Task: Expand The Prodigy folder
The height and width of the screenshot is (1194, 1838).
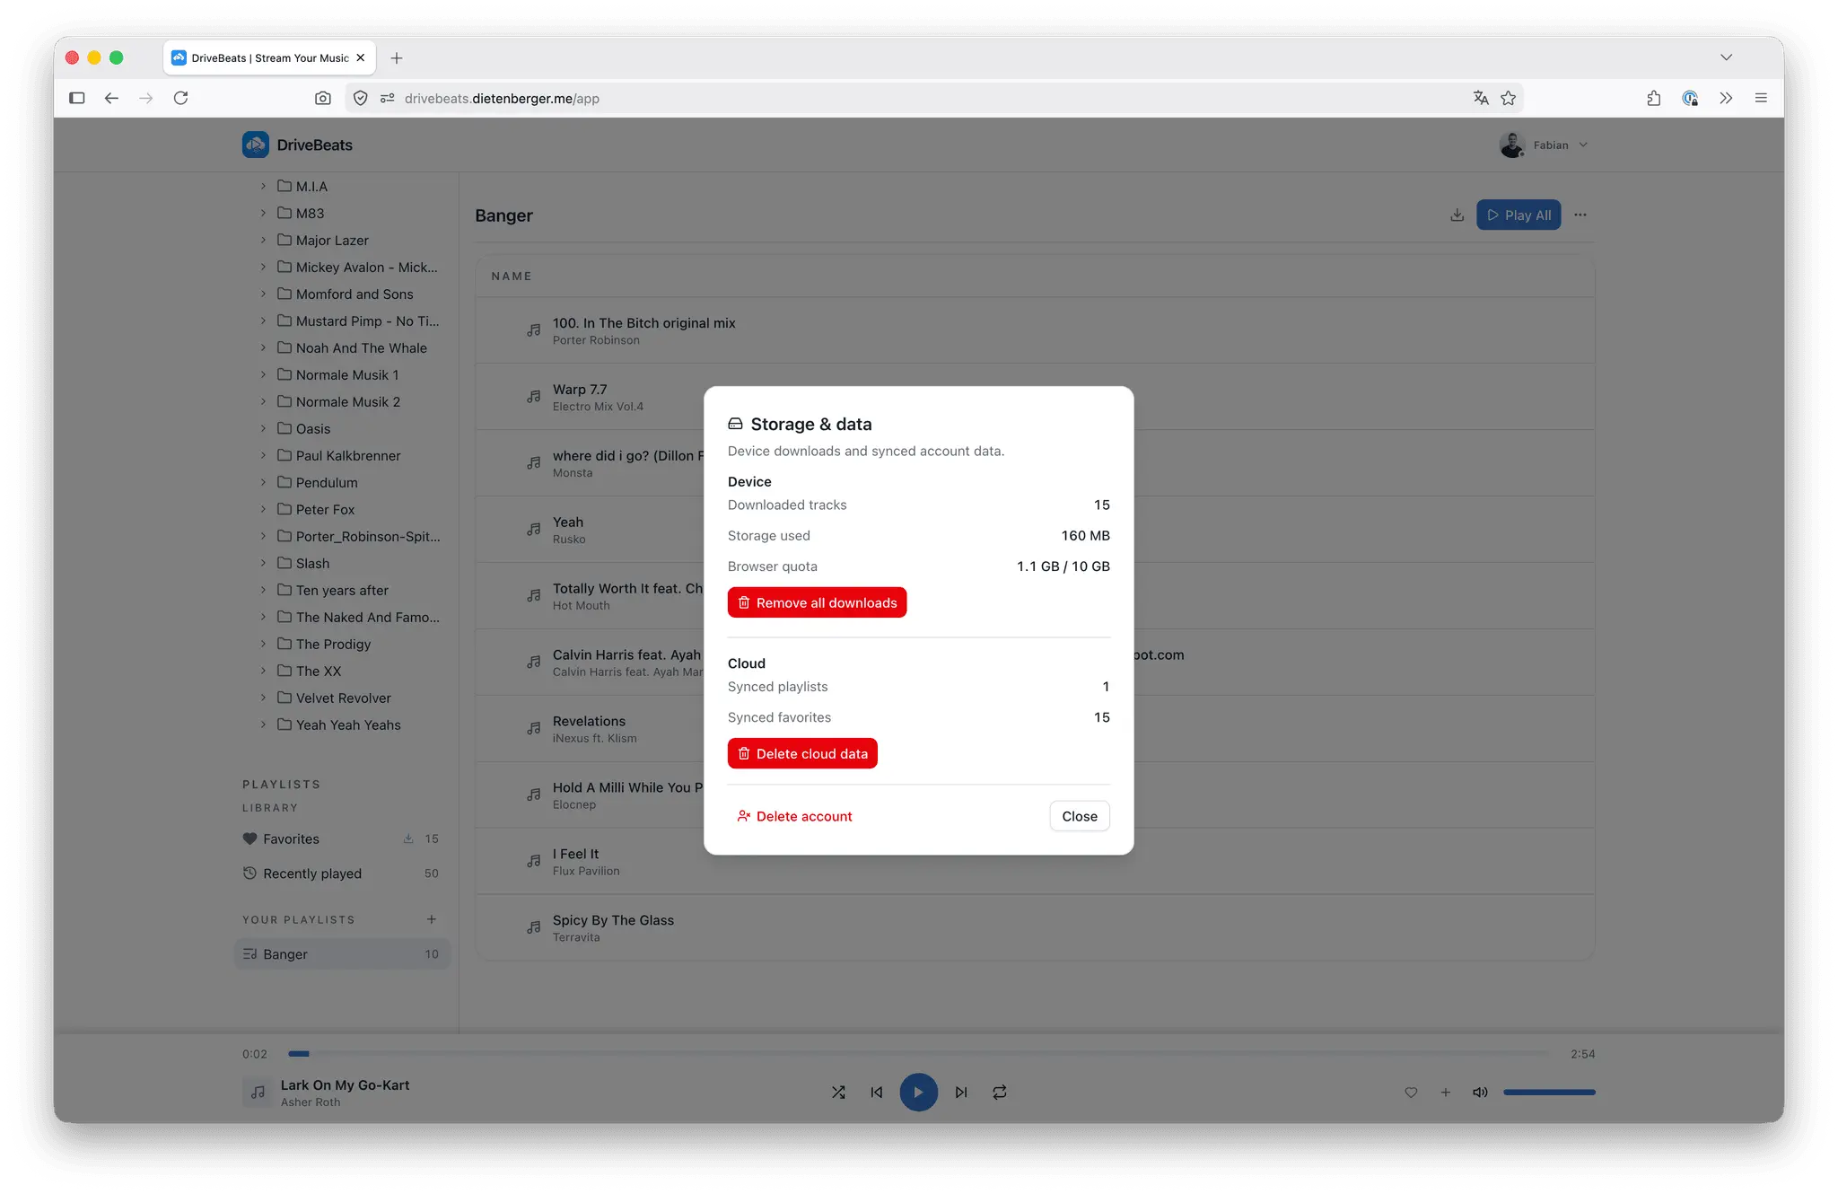Action: 263,644
